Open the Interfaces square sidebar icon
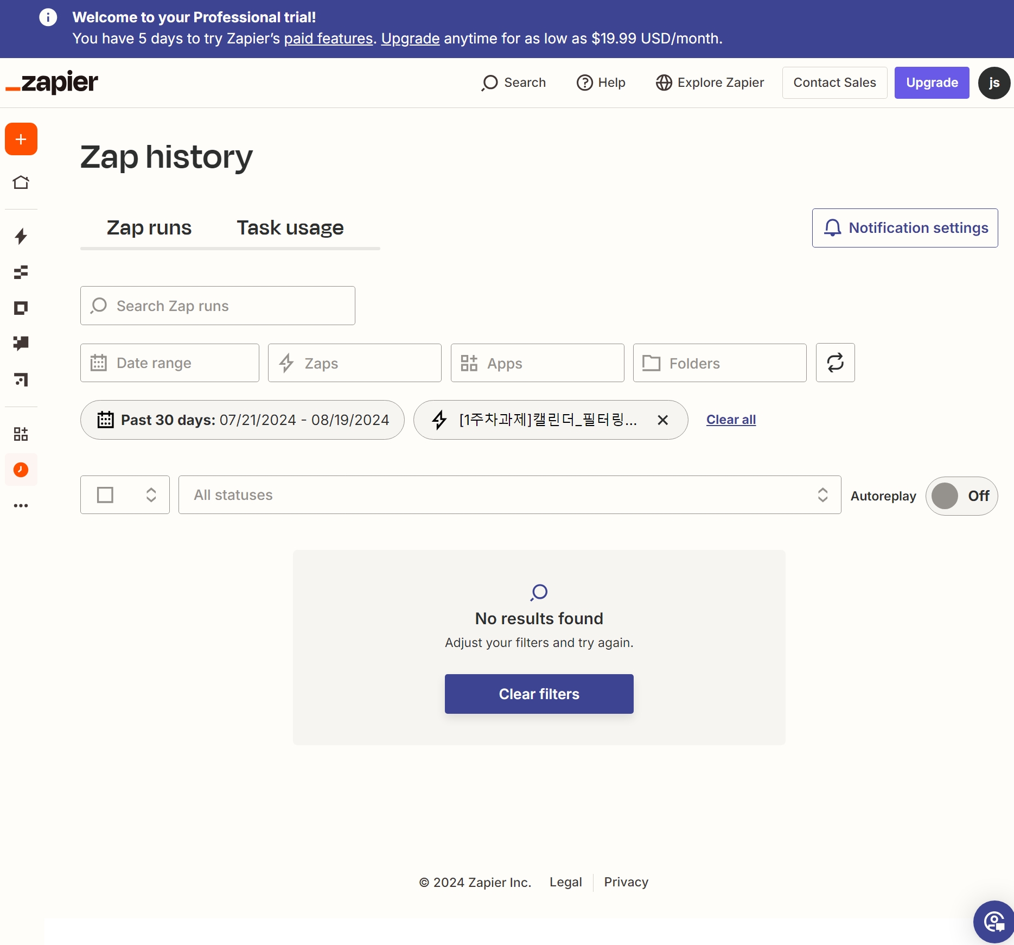 pos(21,308)
